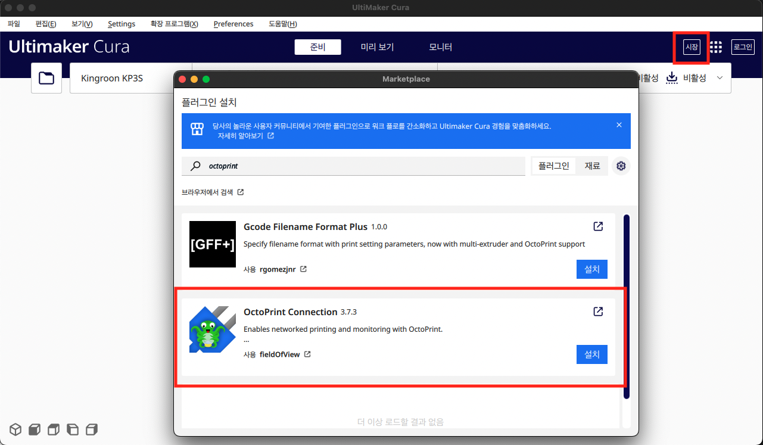The width and height of the screenshot is (763, 445).
Task: Click the 로그인 button
Action: [x=743, y=47]
